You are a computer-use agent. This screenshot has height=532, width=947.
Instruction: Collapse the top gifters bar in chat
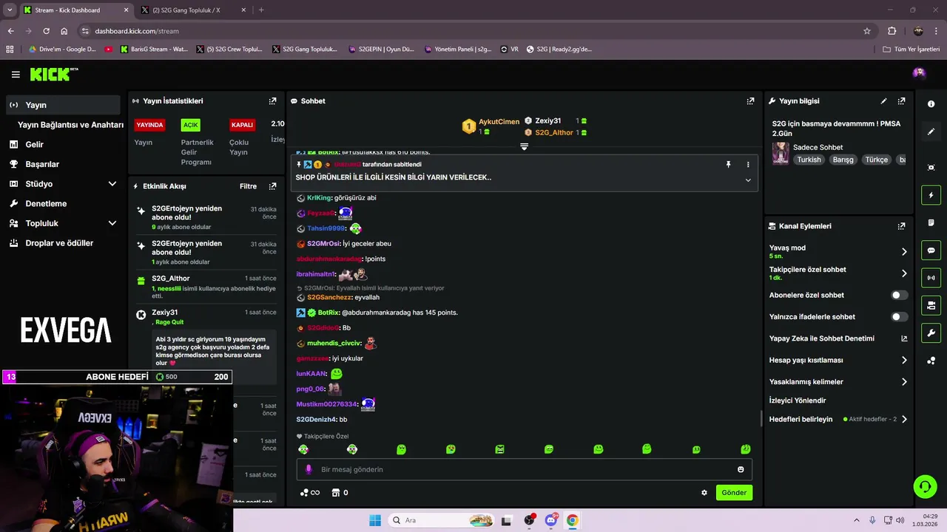coord(524,147)
